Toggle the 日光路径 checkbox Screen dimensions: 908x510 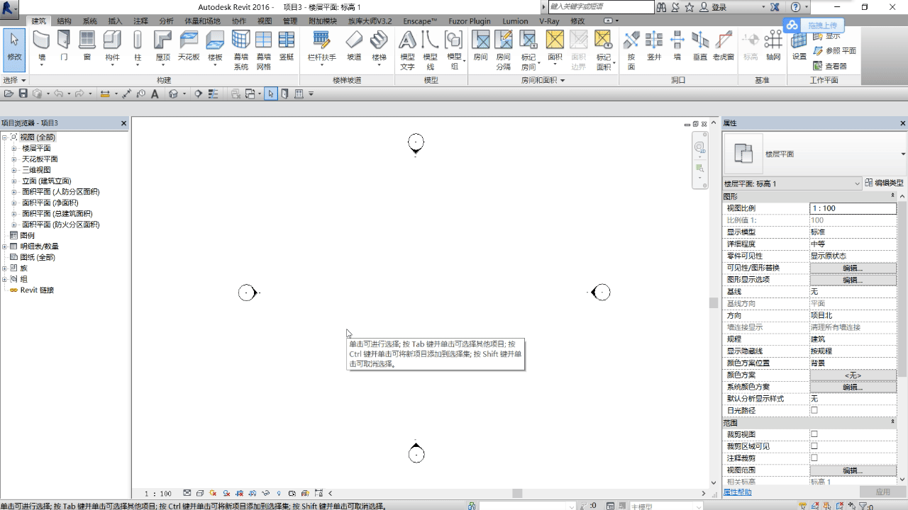coord(814,411)
